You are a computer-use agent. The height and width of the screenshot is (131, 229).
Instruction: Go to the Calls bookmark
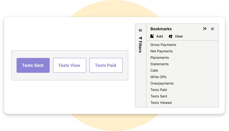point(154,71)
